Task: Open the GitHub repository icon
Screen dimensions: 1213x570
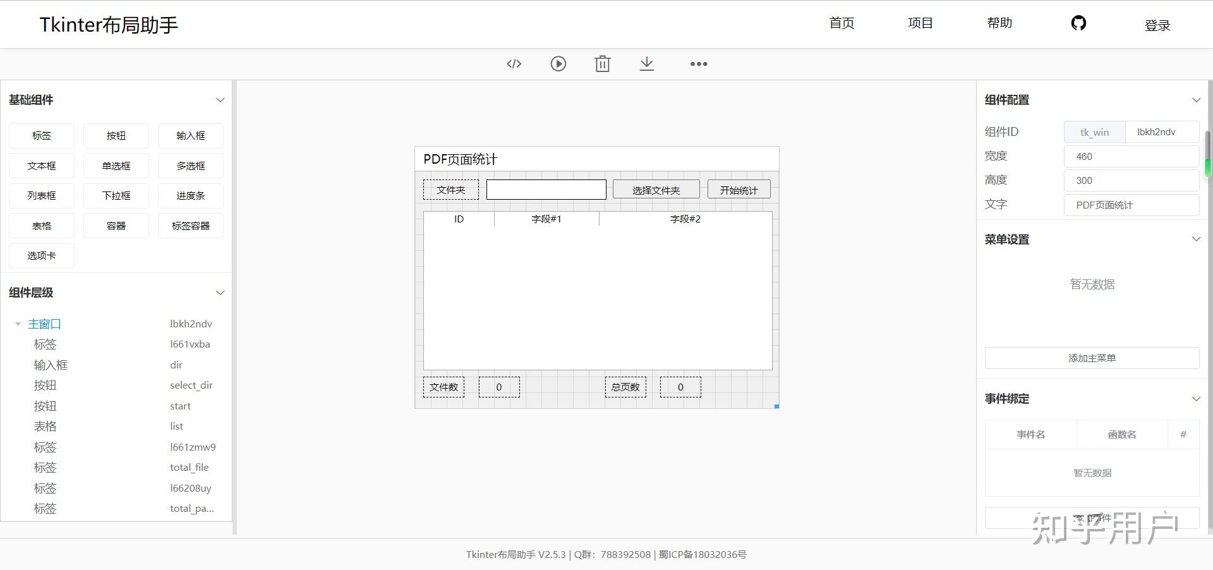Action: tap(1078, 23)
